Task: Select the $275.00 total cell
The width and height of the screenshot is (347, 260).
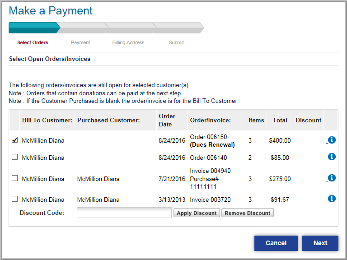Action: pos(280,179)
